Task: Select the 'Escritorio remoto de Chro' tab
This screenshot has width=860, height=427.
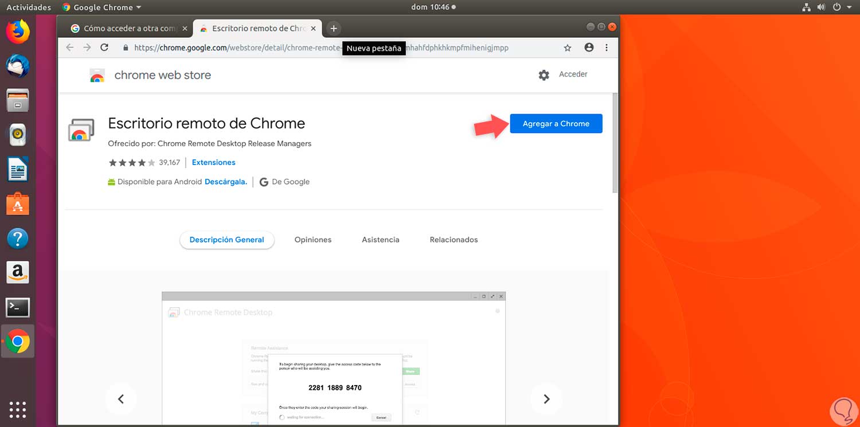Action: point(259,28)
